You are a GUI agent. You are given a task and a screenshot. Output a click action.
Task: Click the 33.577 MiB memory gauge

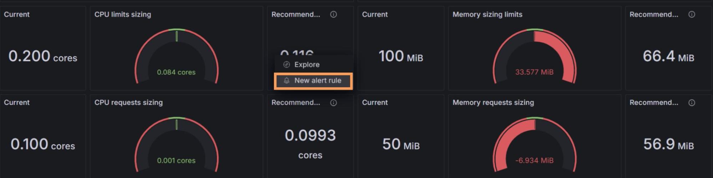(x=534, y=72)
